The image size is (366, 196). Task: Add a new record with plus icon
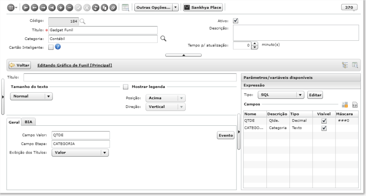point(61,8)
